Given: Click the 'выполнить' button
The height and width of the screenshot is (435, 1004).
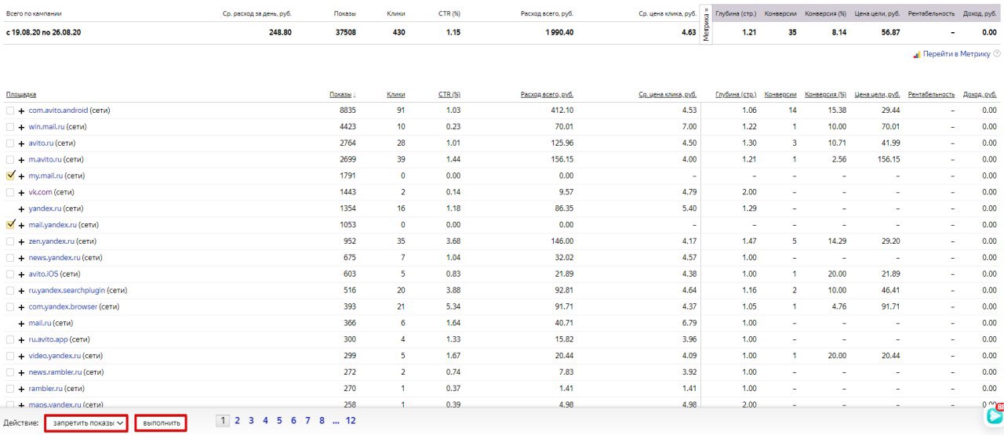Looking at the screenshot, I should tap(161, 423).
